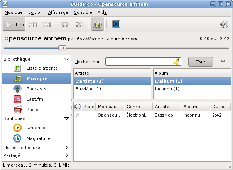Collapse the Bibliothèque section
The image size is (233, 170).
(x=66, y=59)
